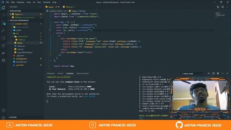Click the App.js breadcrumb item

click(74, 11)
